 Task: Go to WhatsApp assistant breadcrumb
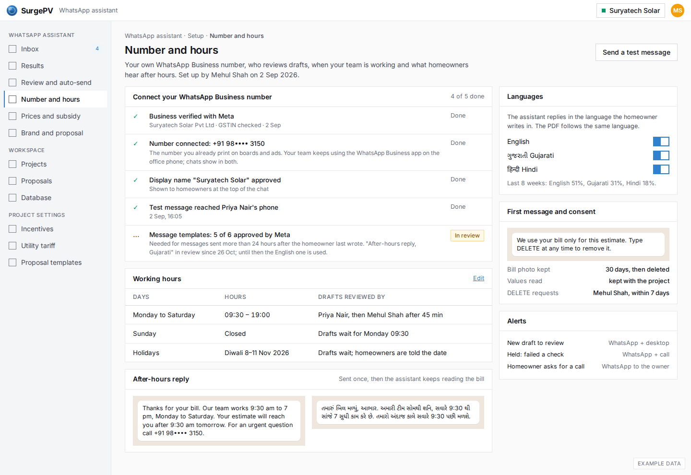point(153,36)
